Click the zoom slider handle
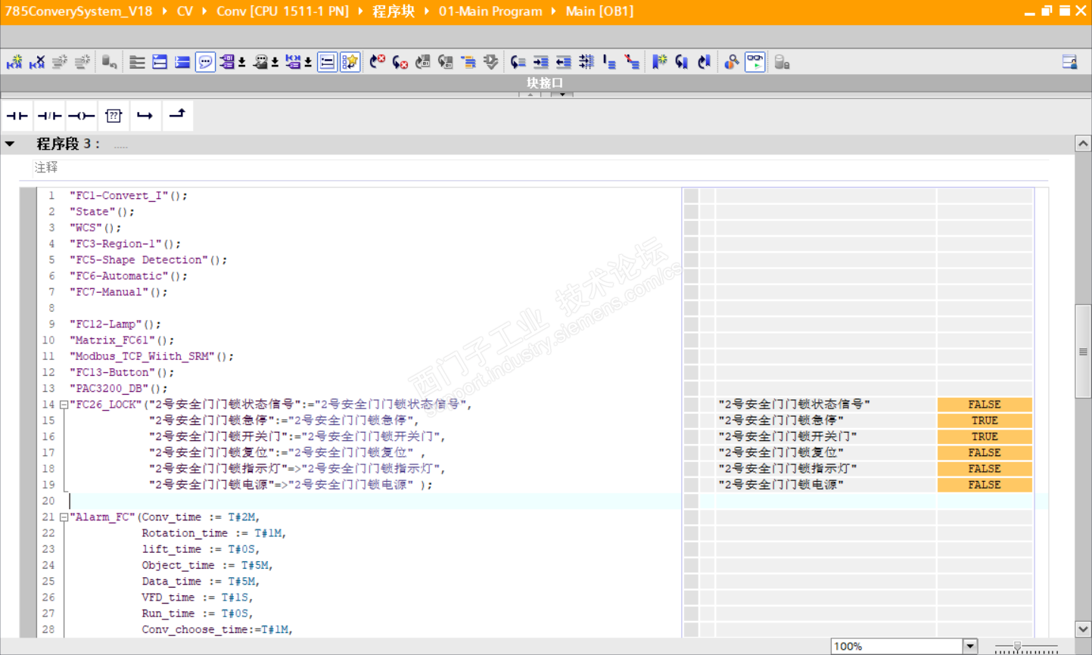 (1017, 647)
